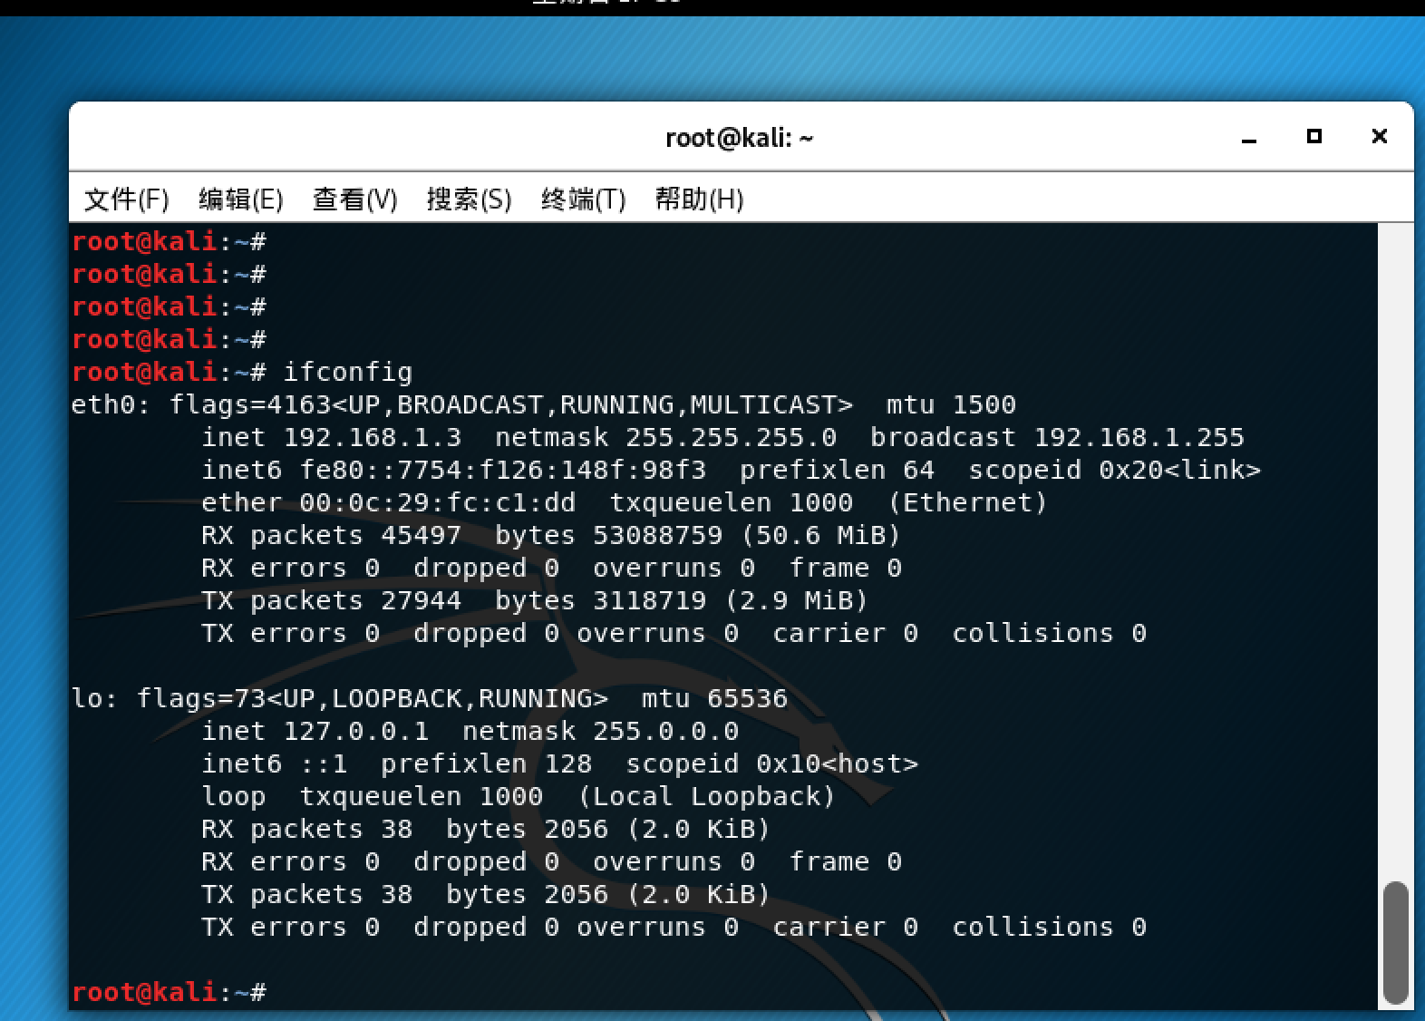Click the root@kali: ~ title bar

pos(740,138)
